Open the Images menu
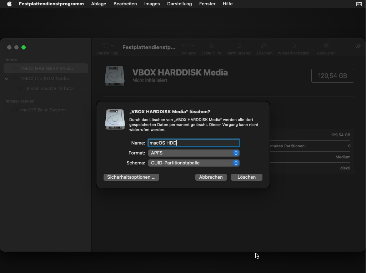The width and height of the screenshot is (366, 273). (152, 4)
